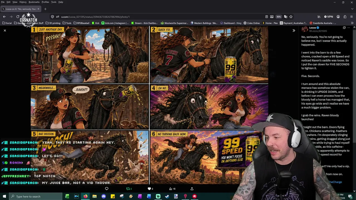Open a new browser tab

(x=45, y=9)
